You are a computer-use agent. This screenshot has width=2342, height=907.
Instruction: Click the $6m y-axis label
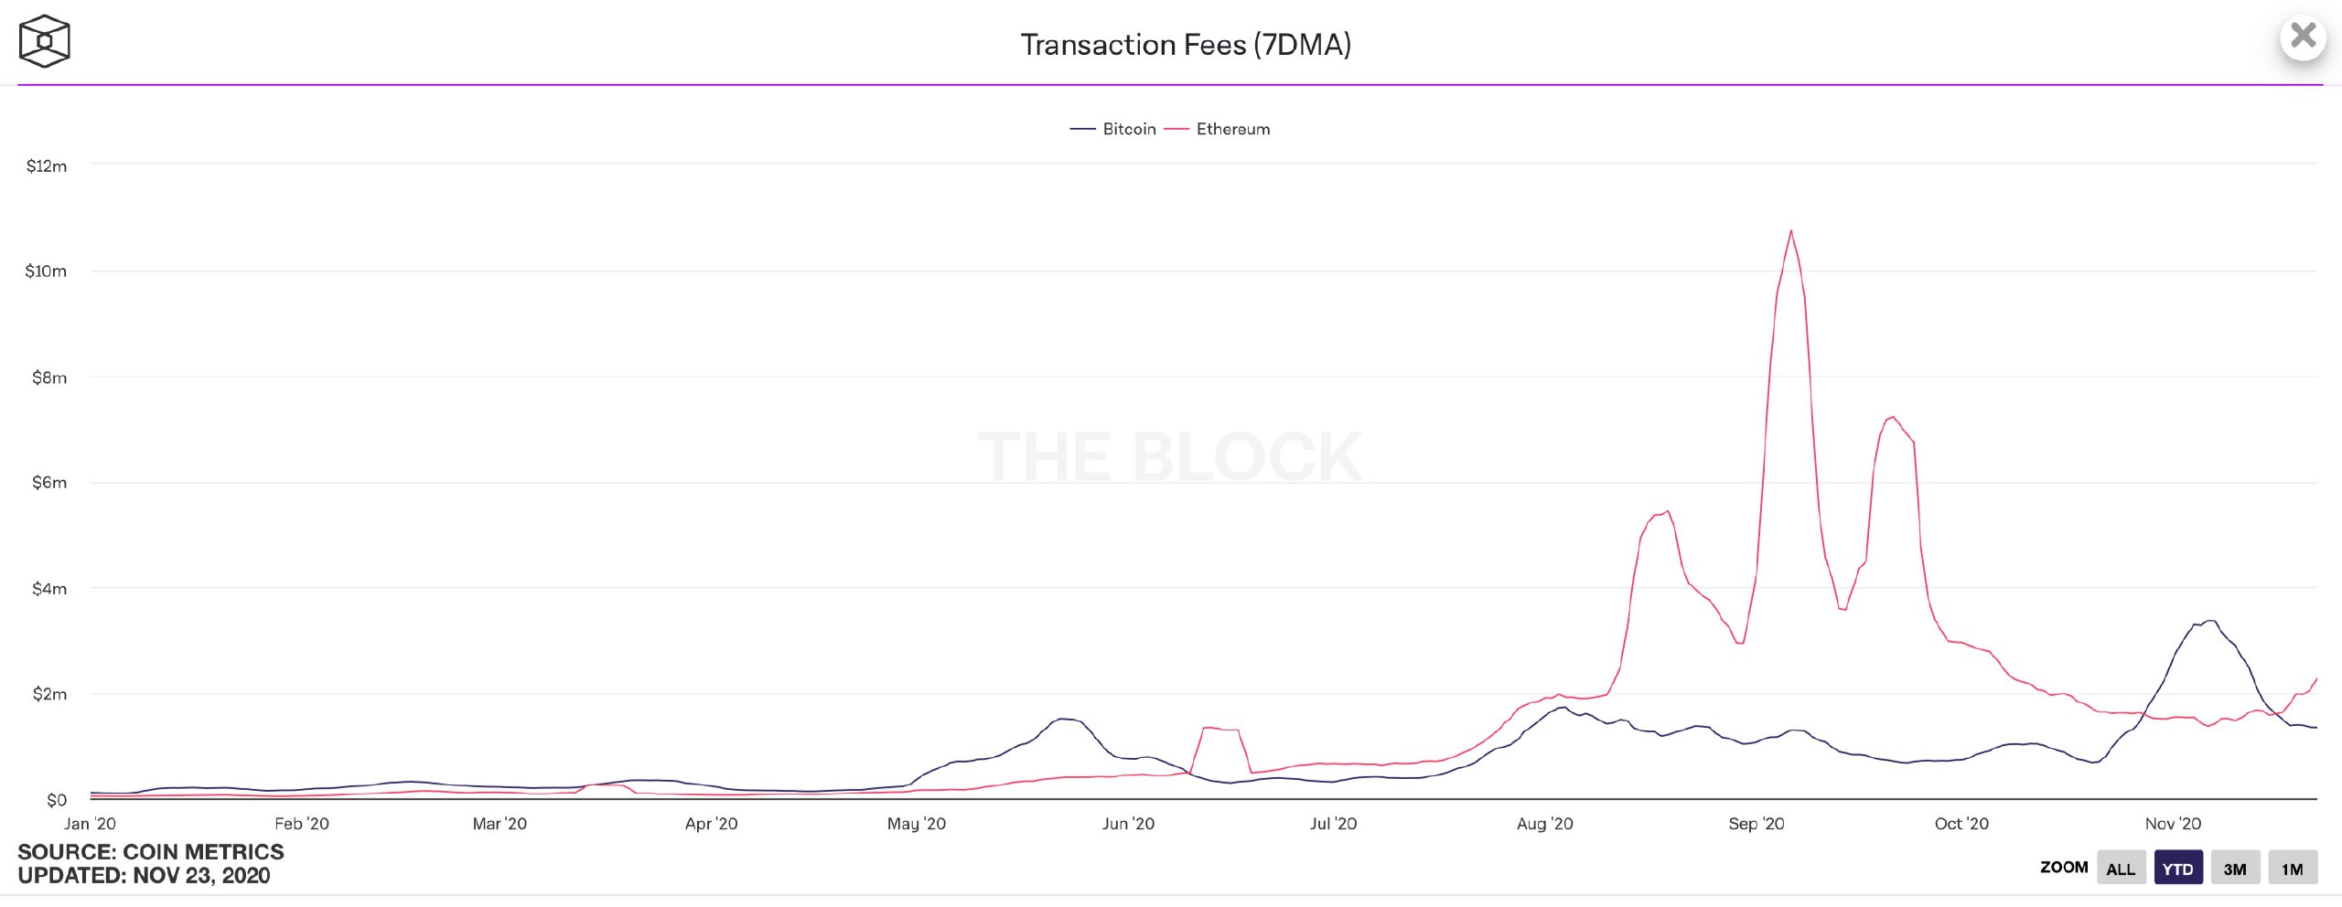(49, 483)
